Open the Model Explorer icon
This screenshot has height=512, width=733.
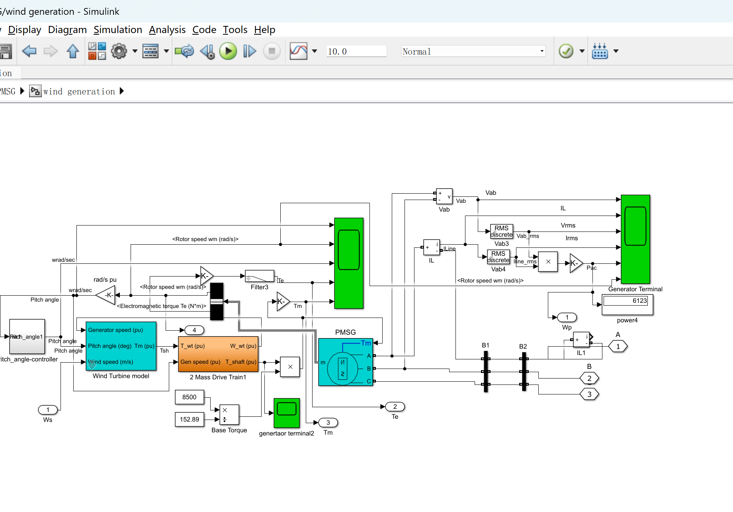click(151, 51)
